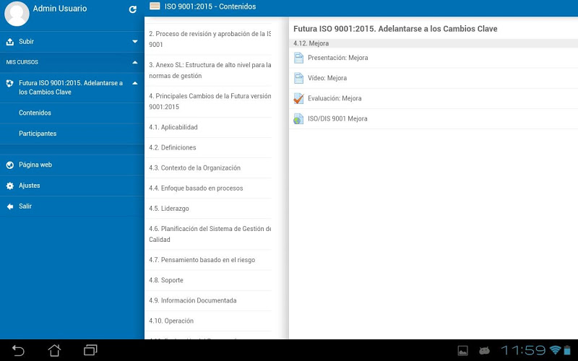Tap the Android debug notification icon
578x361 pixels.
coord(484,350)
